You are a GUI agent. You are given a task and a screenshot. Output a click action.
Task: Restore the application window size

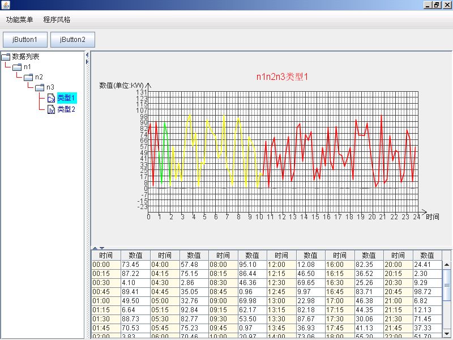tap(437, 5)
